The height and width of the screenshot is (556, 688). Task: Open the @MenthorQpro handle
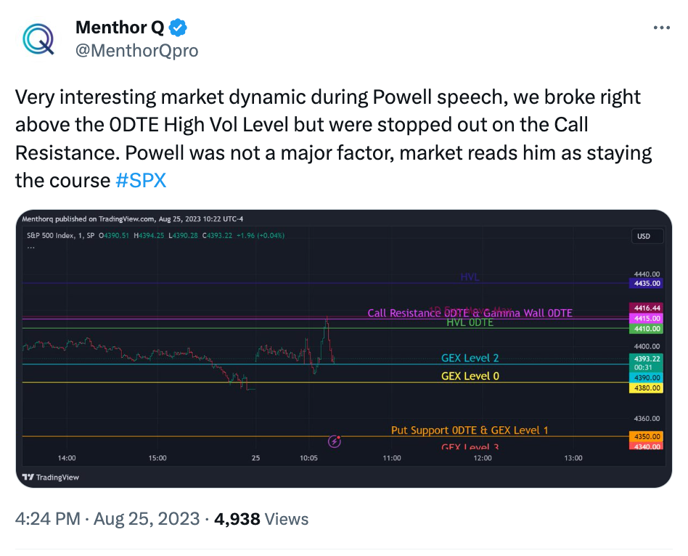coord(137,51)
